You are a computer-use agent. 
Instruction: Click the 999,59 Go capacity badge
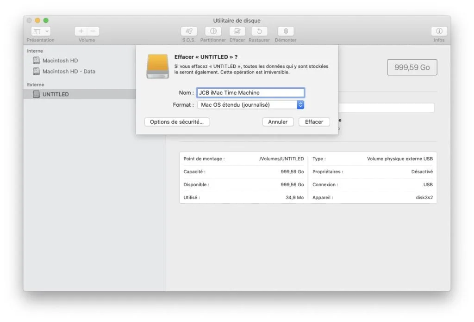pyautogui.click(x=412, y=67)
